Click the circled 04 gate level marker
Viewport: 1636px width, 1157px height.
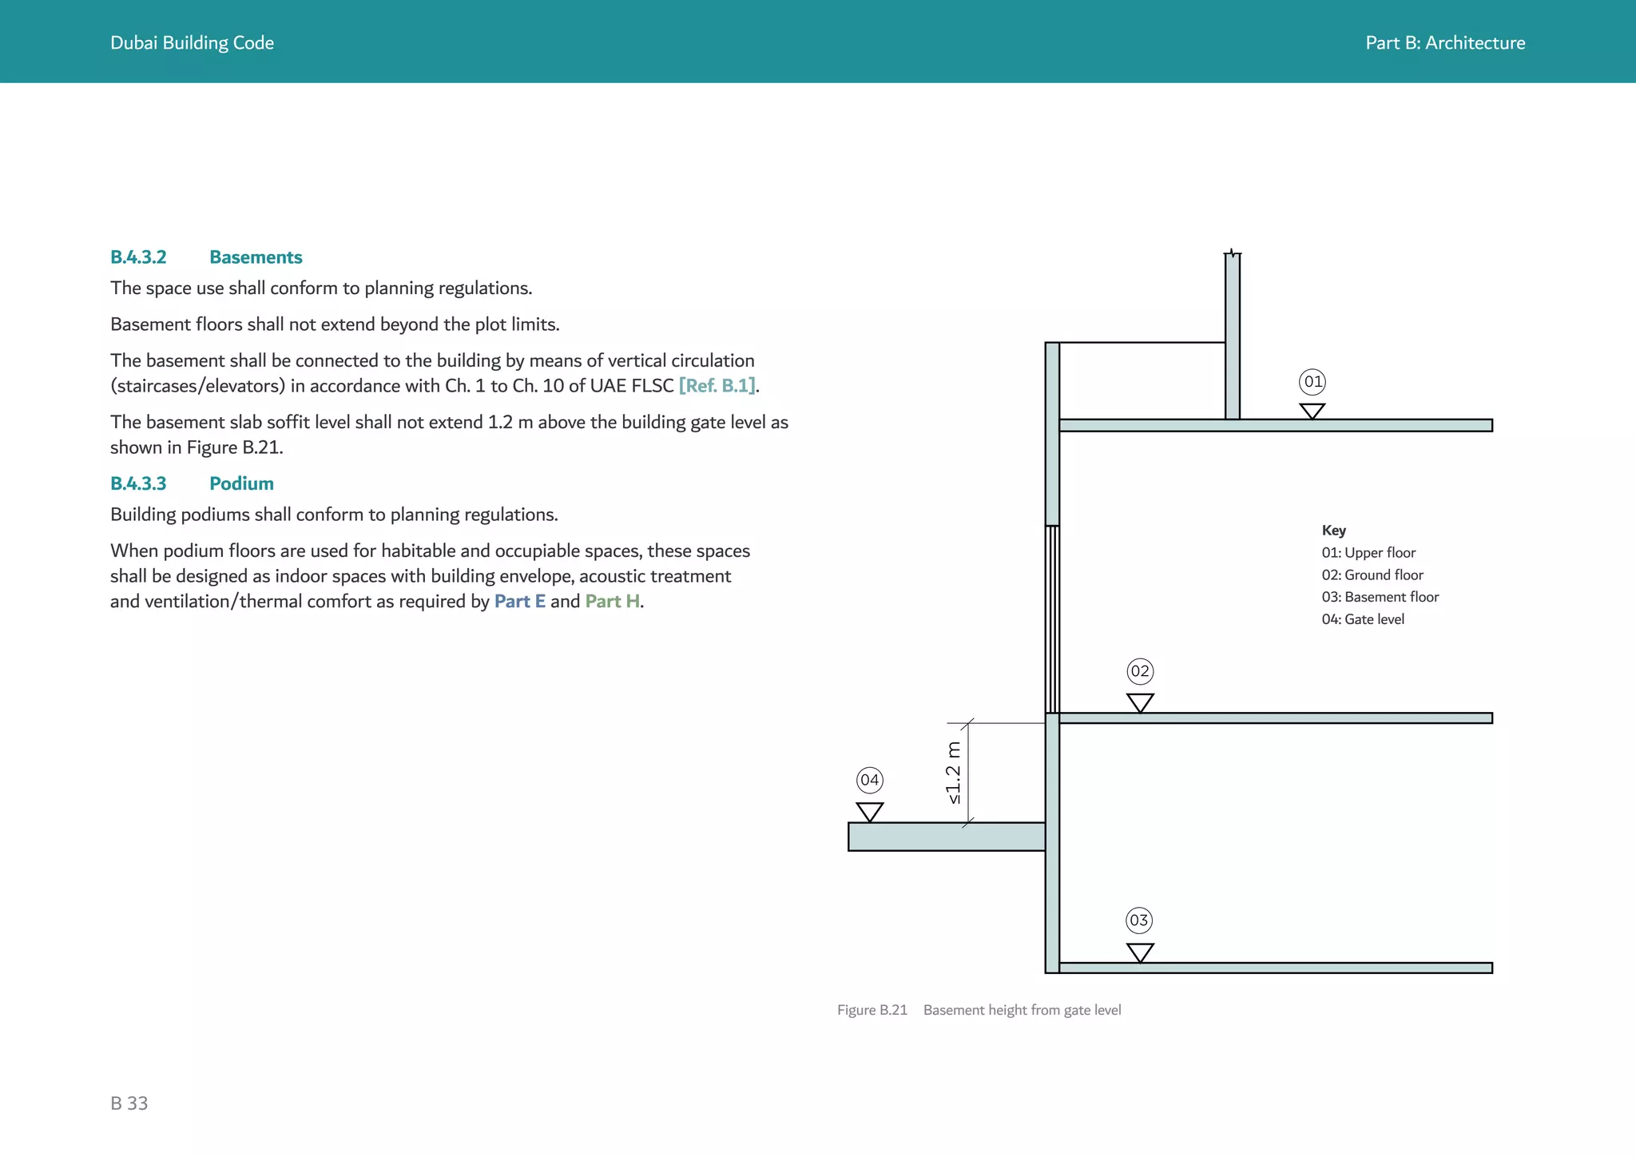tap(869, 780)
